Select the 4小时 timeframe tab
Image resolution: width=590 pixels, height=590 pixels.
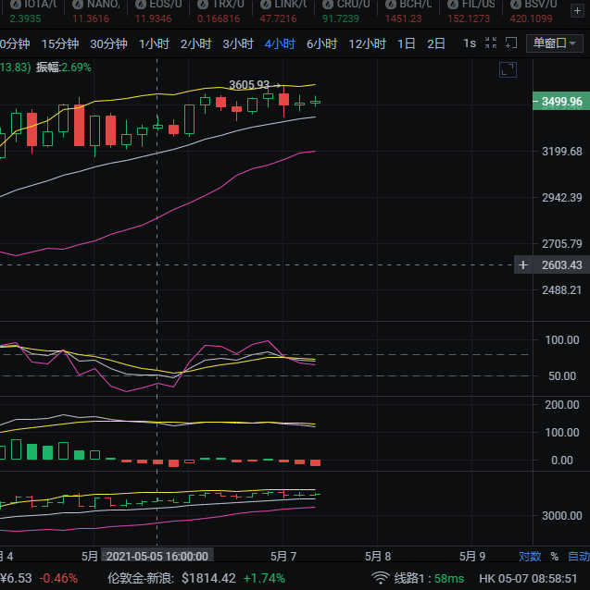(280, 43)
